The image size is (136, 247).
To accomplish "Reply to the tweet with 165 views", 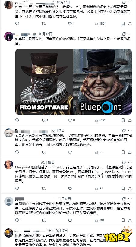I will 17,24.
